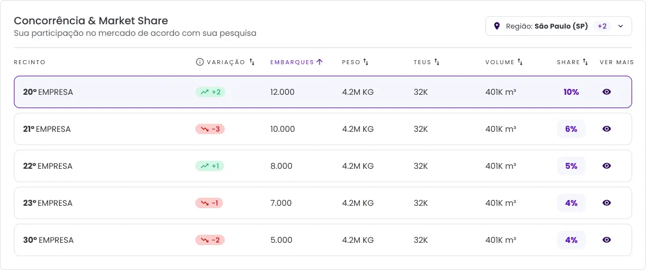646x270 pixels.
Task: Select the 23º Empresa row
Action: [x=116, y=203]
